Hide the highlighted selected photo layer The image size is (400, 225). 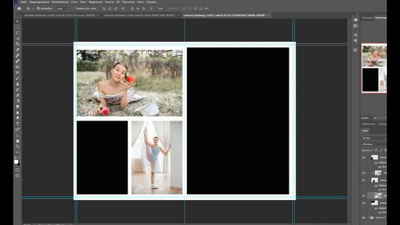coord(364,196)
